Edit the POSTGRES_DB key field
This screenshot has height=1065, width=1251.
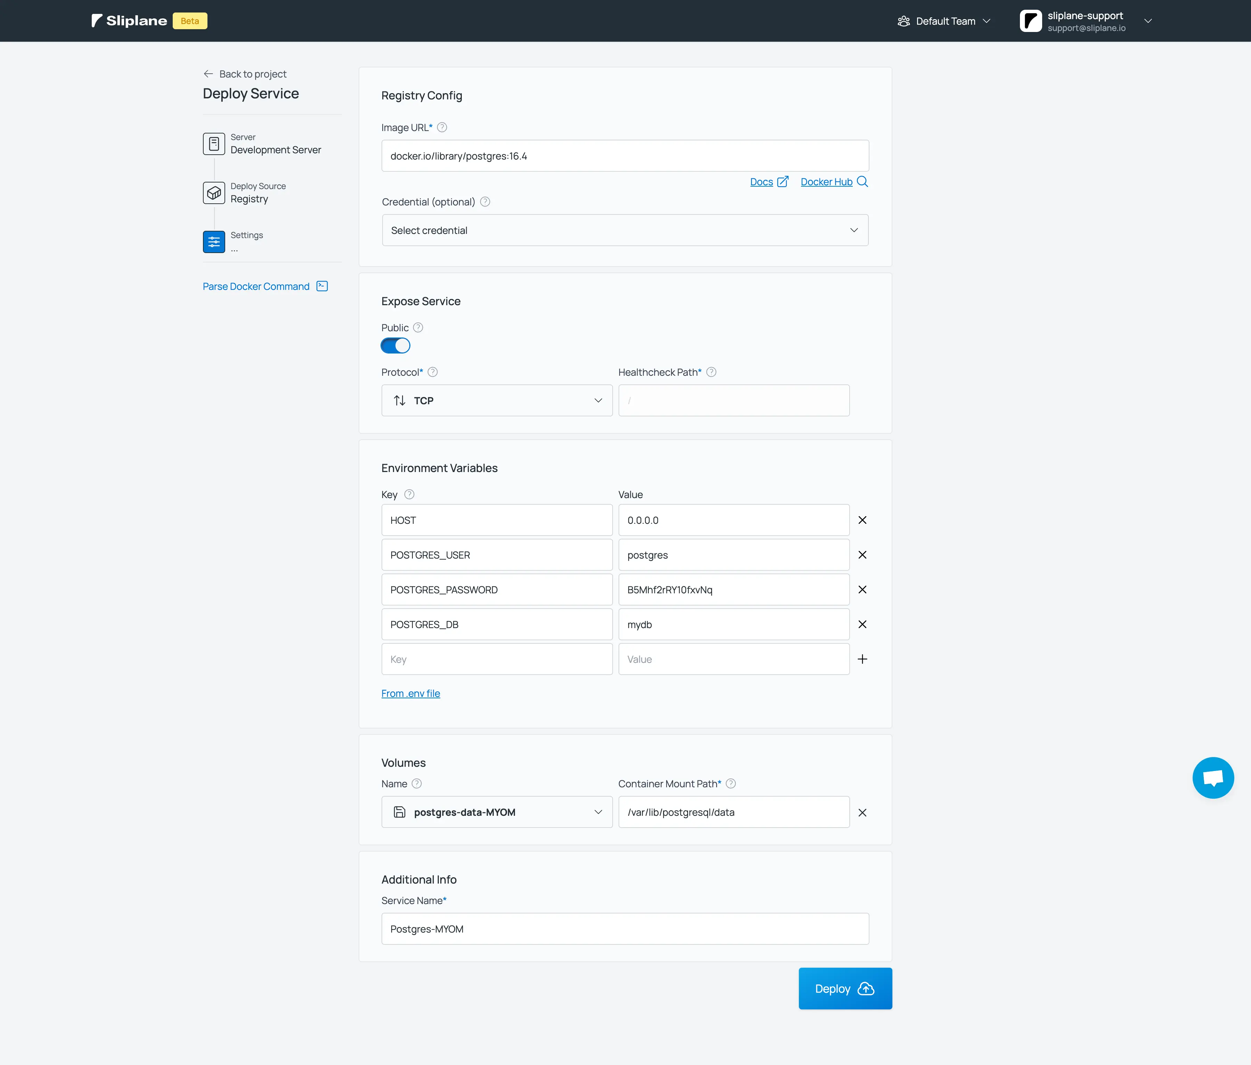point(497,624)
